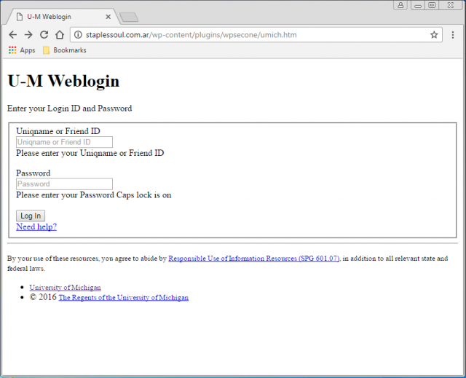This screenshot has height=378, width=466.
Task: Maximize the browser window
Action: pos(432,5)
